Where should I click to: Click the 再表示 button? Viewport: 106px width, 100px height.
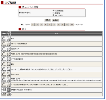click(48, 20)
